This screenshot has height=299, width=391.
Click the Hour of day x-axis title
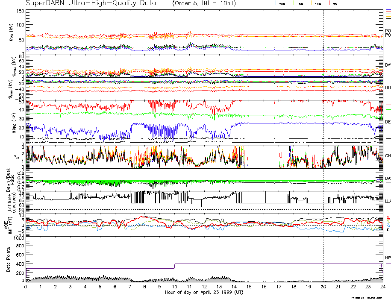click(204, 292)
